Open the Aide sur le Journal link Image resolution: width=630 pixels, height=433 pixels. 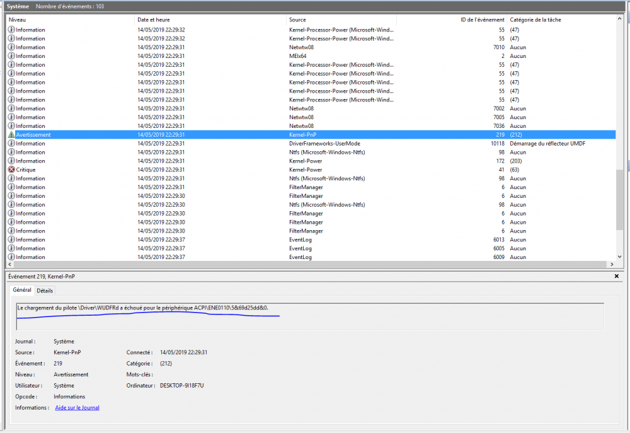77,408
